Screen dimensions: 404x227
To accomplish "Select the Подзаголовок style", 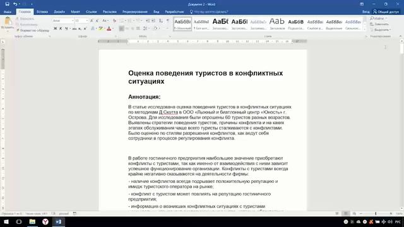I will [296, 24].
